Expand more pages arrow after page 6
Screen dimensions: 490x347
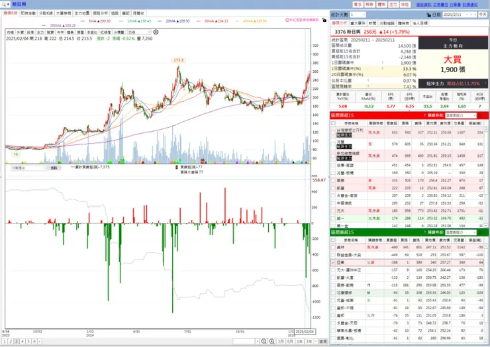point(40,342)
